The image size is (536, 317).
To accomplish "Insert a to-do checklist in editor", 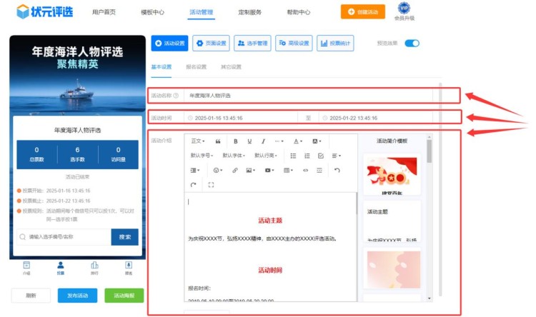I will (320, 156).
